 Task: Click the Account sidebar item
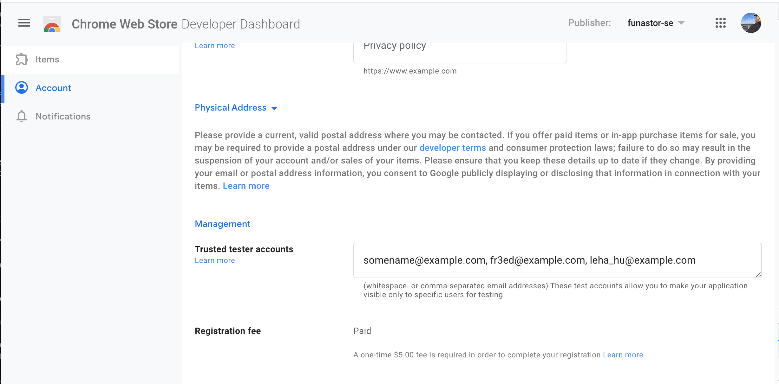53,88
